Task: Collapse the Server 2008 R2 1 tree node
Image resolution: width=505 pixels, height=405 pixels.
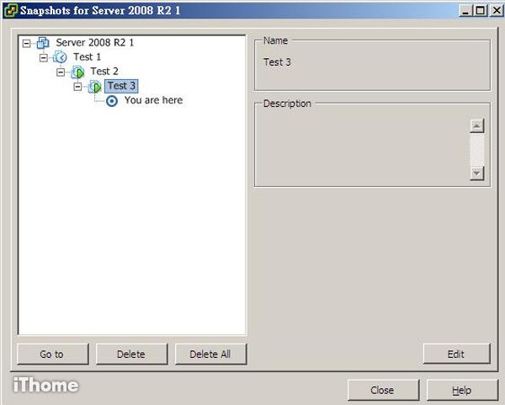Action: (26, 43)
